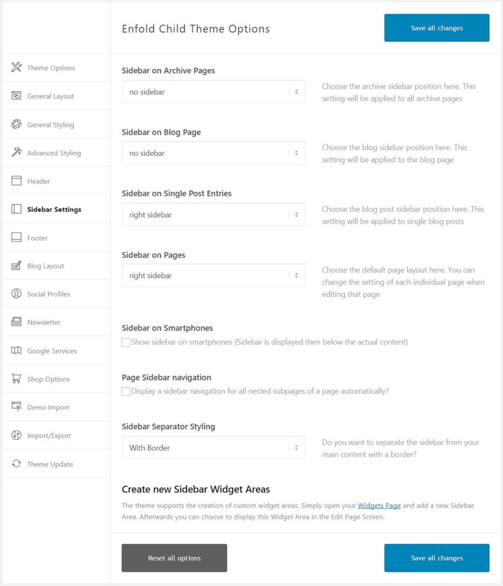
Task: Click the Widgets Page link
Action: 379,505
